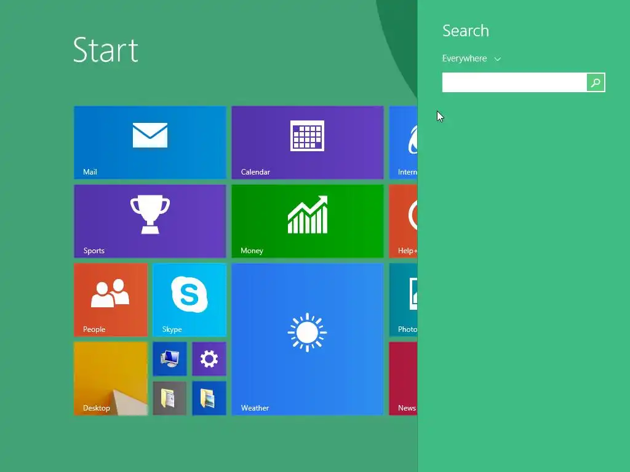Switch to the Desktop tile
Viewport: 630px width, 472px height.
[x=111, y=379]
